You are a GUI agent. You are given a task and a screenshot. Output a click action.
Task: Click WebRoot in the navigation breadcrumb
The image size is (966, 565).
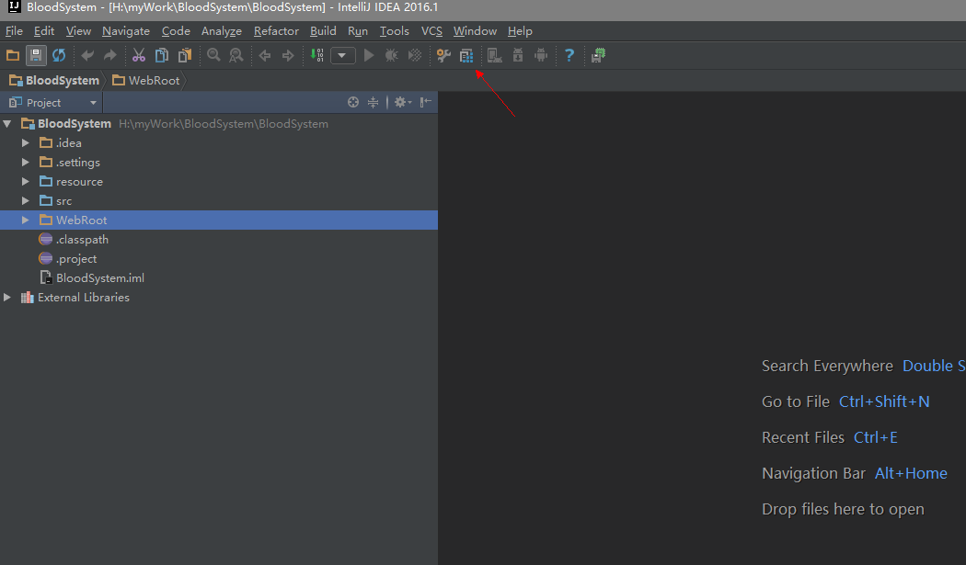point(146,81)
